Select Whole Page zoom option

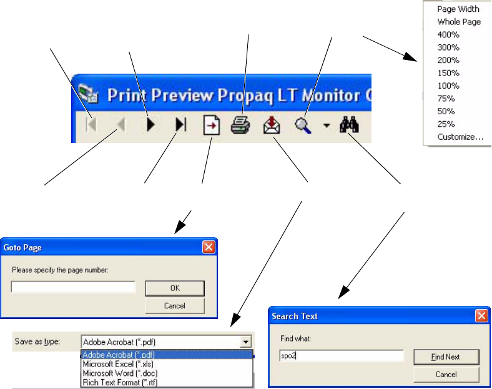click(459, 22)
